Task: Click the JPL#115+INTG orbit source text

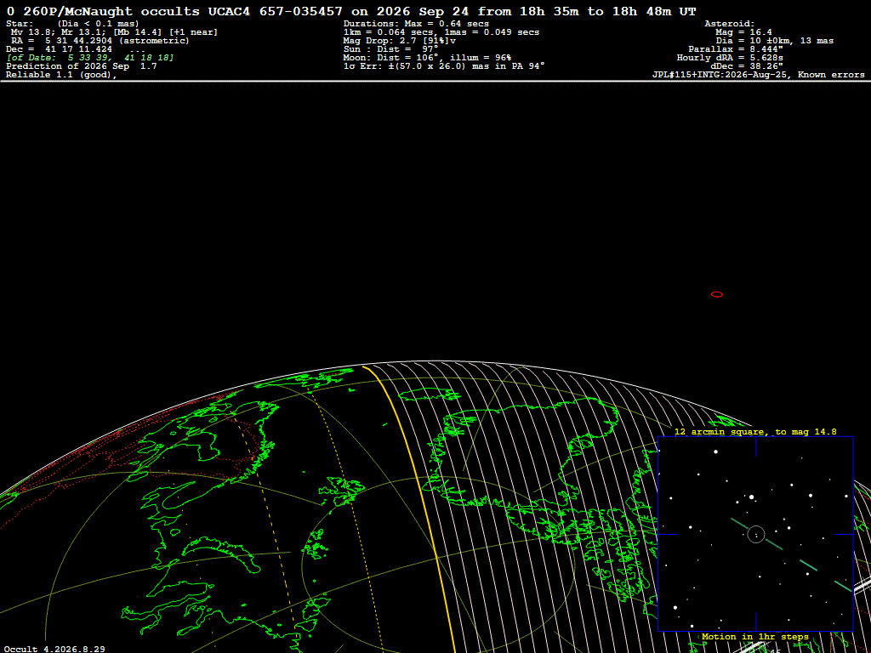Action: tap(758, 75)
